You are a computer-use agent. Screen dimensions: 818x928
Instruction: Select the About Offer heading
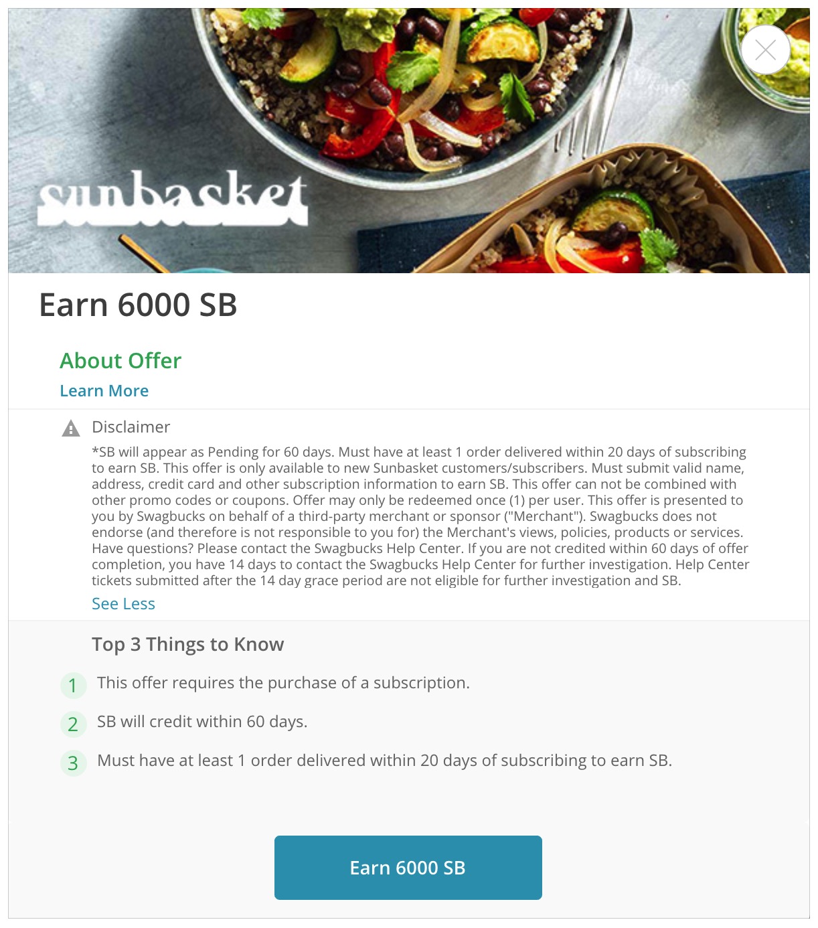click(120, 361)
